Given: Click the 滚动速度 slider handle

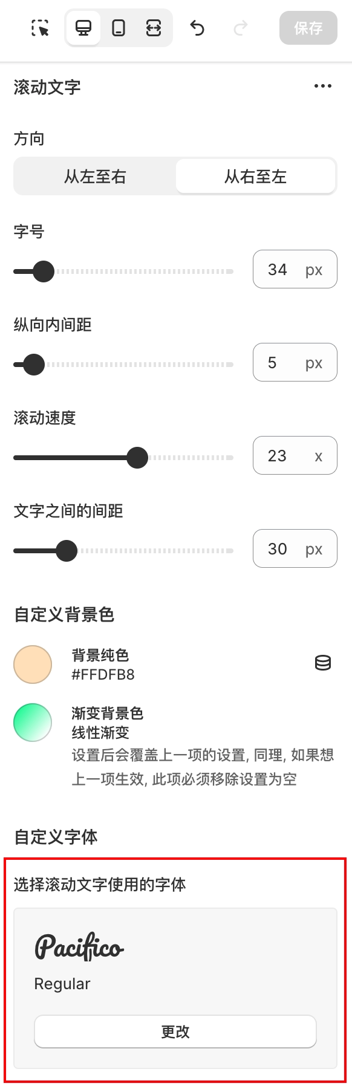Looking at the screenshot, I should [x=137, y=458].
